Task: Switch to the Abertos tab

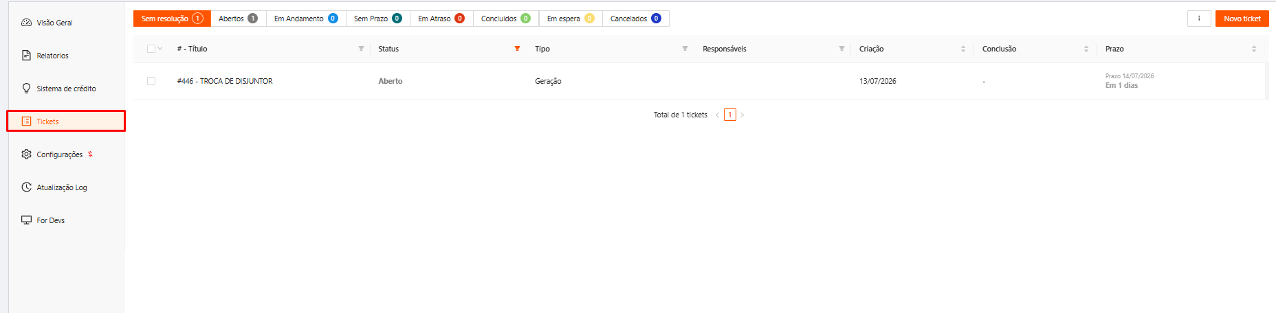Action: [x=238, y=19]
